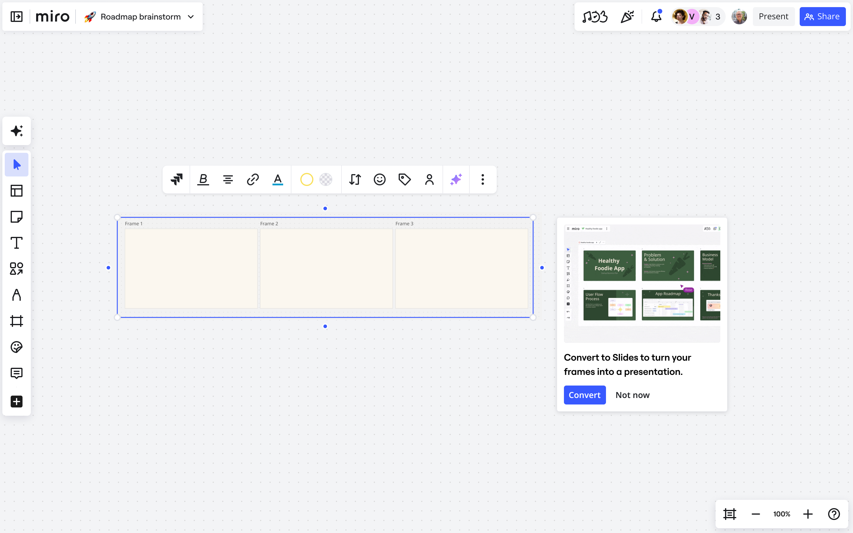Select the Sticky note tool

pos(17,217)
